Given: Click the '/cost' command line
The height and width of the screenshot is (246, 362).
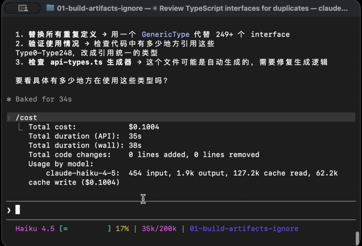Looking at the screenshot, I should coord(181,117).
